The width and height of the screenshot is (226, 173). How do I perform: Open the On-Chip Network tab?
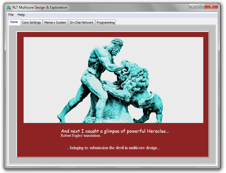click(x=81, y=22)
